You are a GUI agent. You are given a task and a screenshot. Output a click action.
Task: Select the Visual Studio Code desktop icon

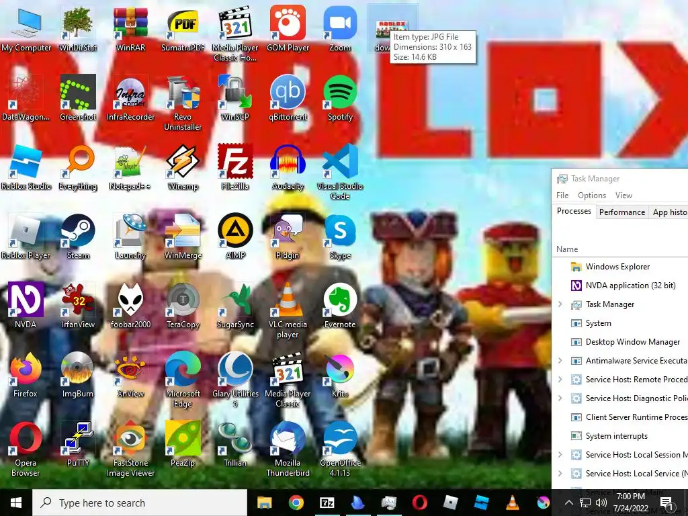pos(340,172)
